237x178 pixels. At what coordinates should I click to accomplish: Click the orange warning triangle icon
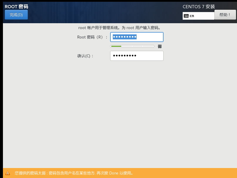coord(8,173)
